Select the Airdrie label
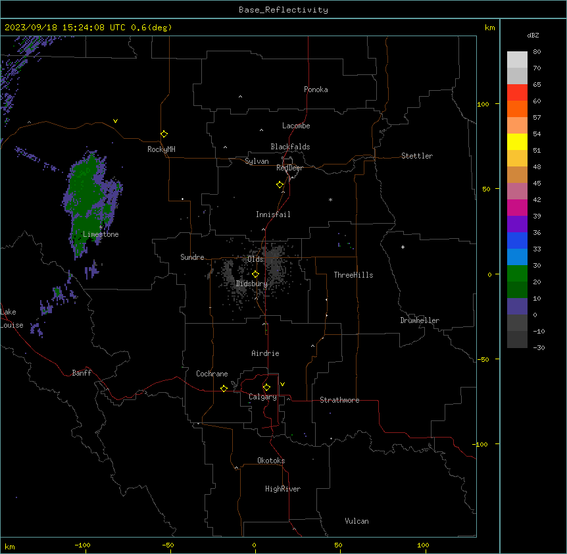The width and height of the screenshot is (567, 554). pos(266,353)
